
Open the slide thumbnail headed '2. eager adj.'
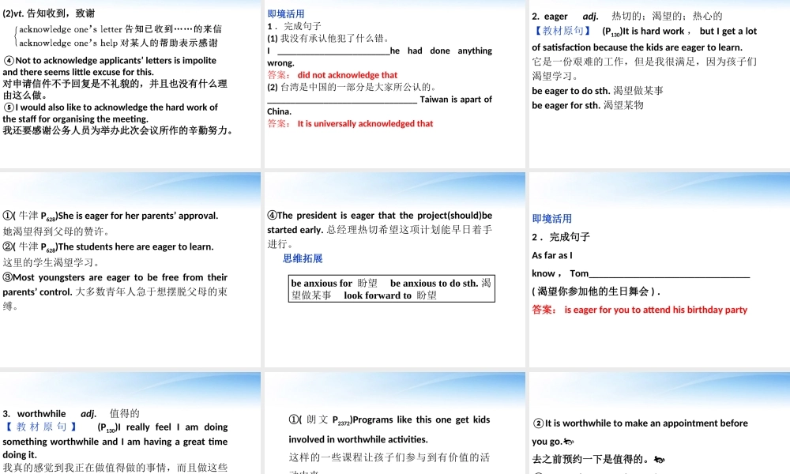coord(660,84)
